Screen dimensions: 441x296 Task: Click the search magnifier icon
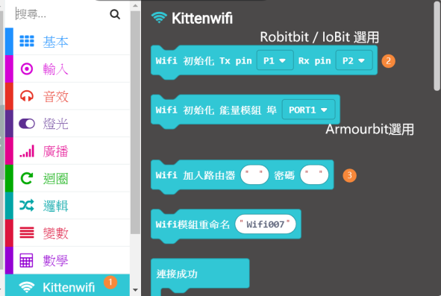(115, 13)
